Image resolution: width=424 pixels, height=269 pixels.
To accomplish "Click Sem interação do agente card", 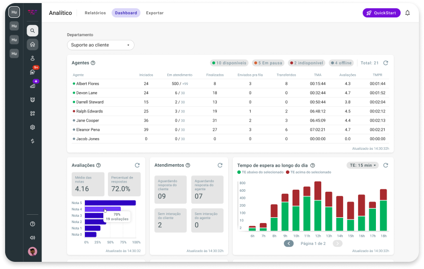I will 208,220.
